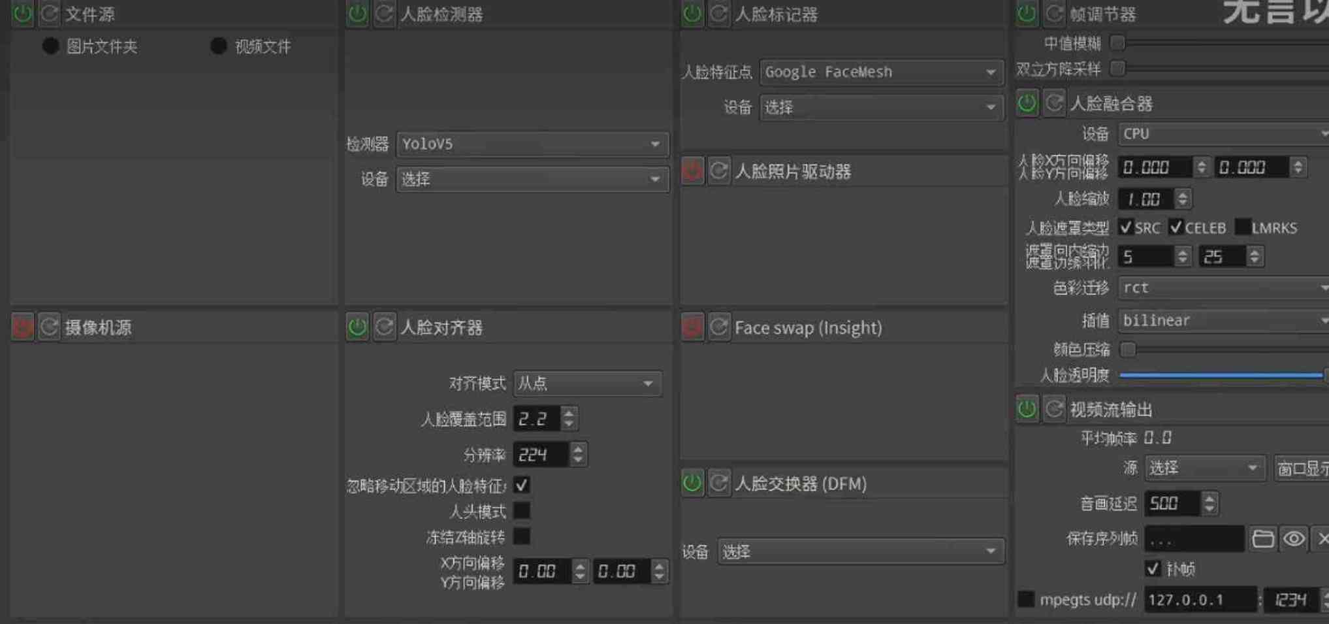The image size is (1329, 624).
Task: Reset the 帧调节器 module settings
Action: 1053,13
